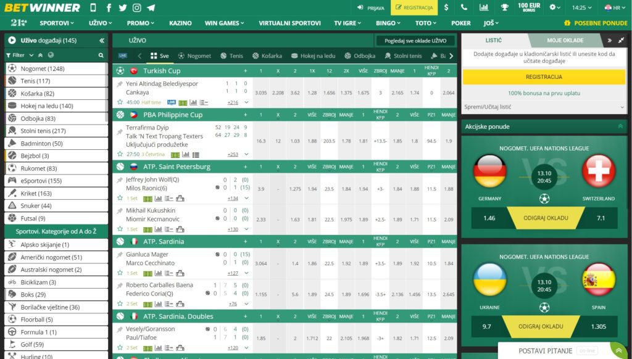
Task: Click the search icon in live events sidebar
Action: pos(101,55)
